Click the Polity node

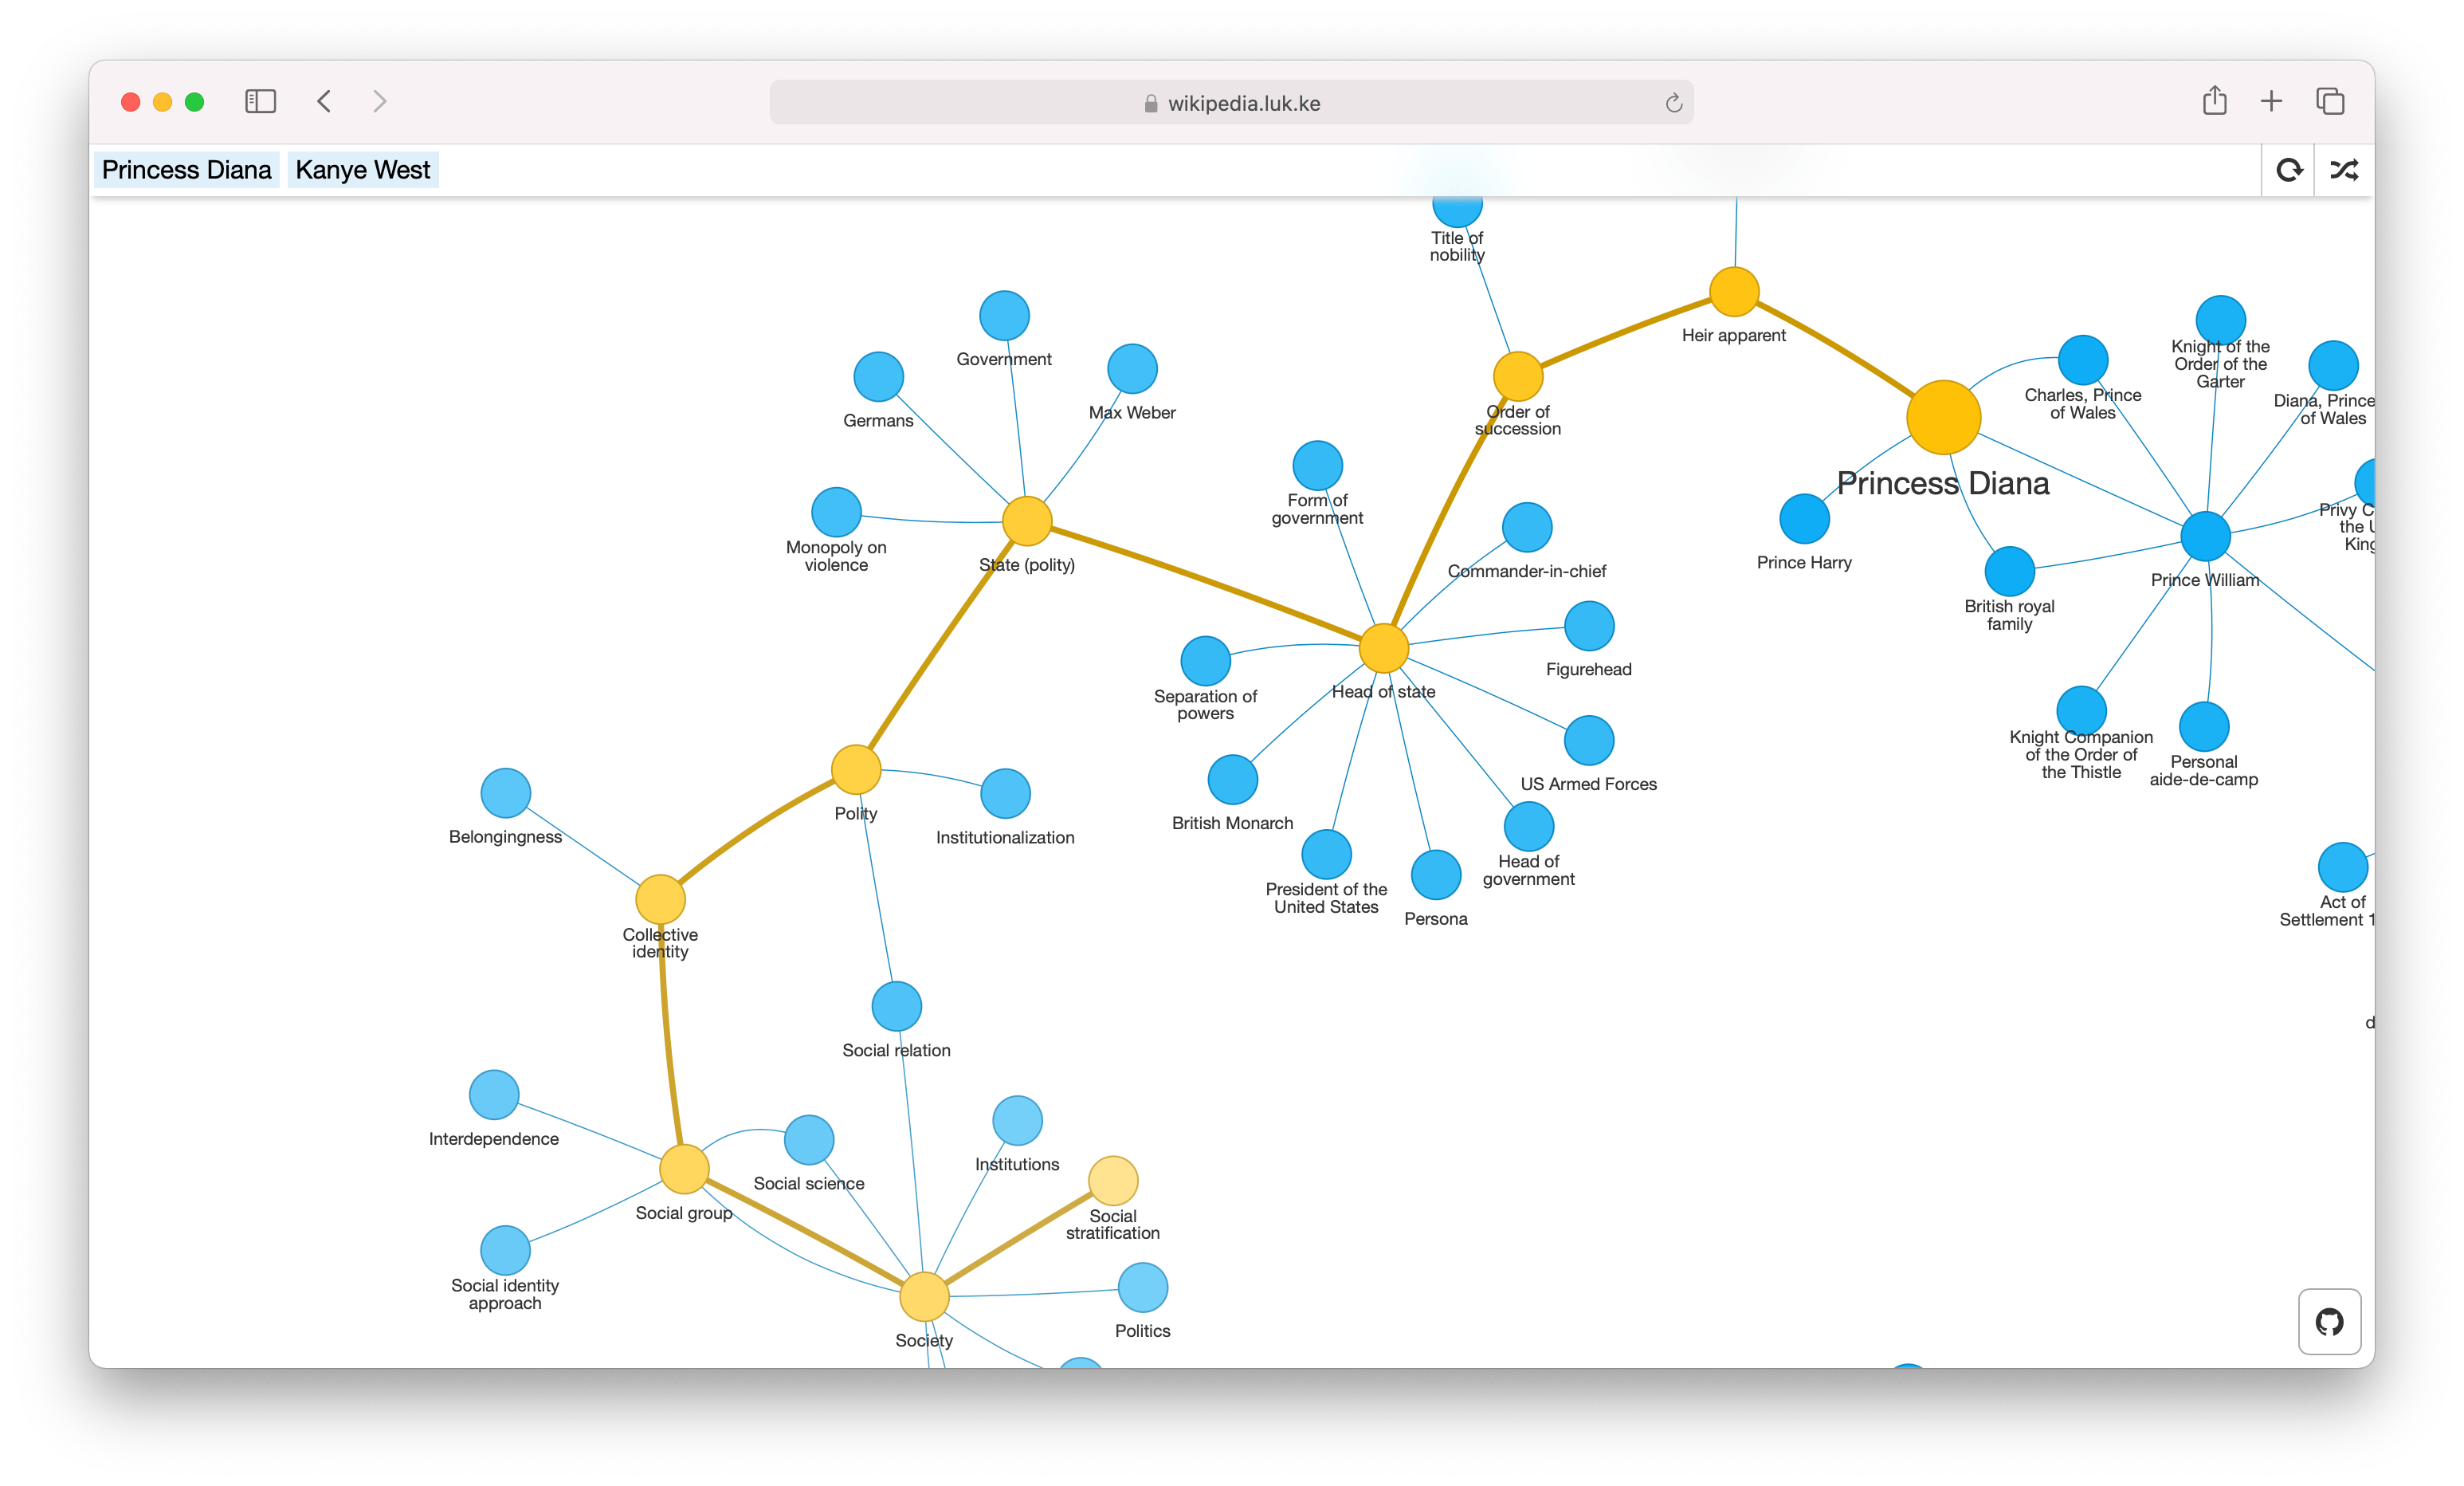(x=856, y=769)
